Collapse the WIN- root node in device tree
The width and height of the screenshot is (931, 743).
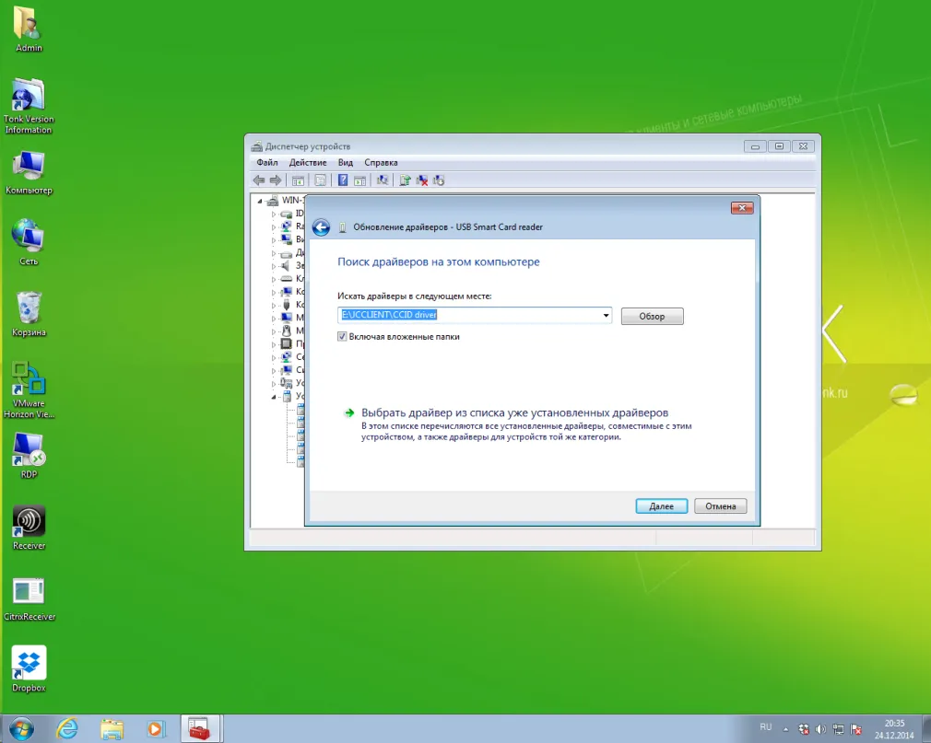click(x=259, y=201)
